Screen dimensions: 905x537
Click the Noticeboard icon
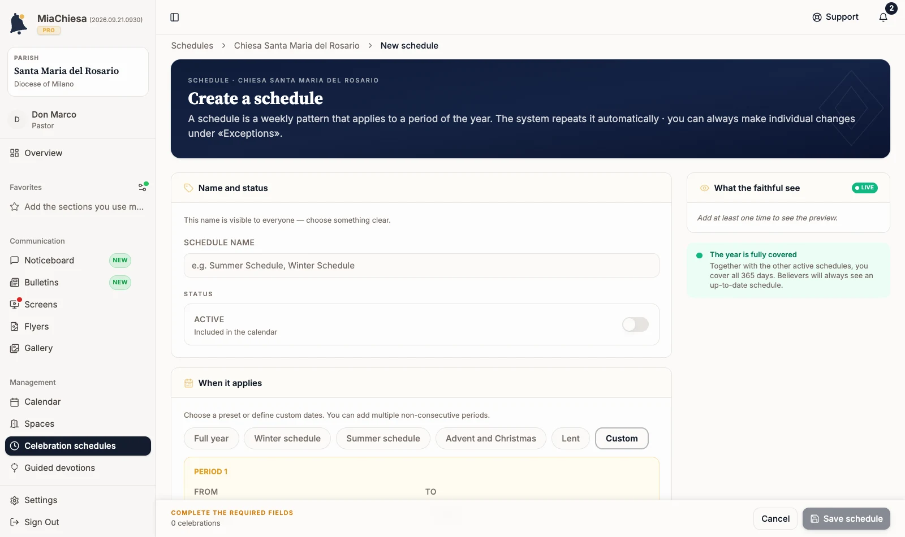click(x=15, y=261)
